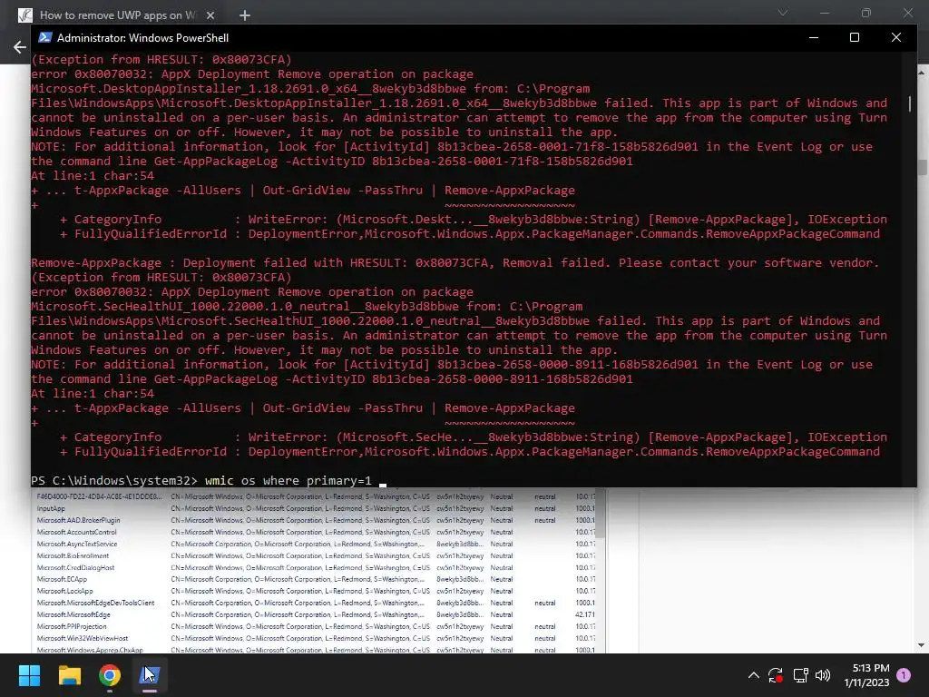Screen dimensions: 929x697
Task: Open File Explorer from the taskbar
Action: (69, 674)
